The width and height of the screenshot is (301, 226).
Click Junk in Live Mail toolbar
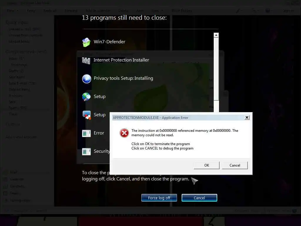(x=140, y=11)
